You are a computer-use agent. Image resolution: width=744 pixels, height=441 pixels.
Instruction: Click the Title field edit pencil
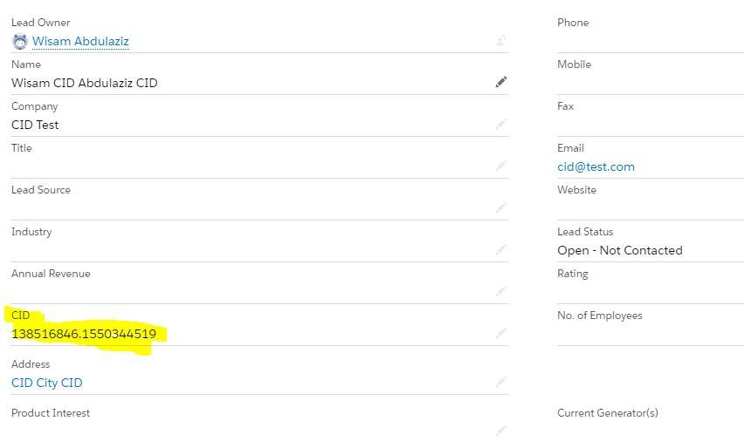click(501, 166)
